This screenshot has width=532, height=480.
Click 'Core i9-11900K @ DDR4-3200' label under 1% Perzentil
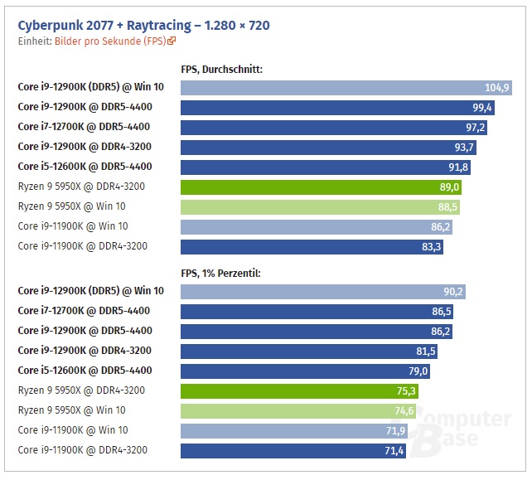pyautogui.click(x=82, y=450)
